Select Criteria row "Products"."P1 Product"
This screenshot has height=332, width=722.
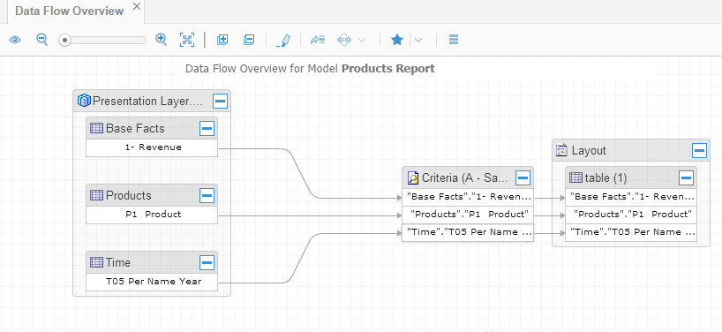pyautogui.click(x=468, y=215)
